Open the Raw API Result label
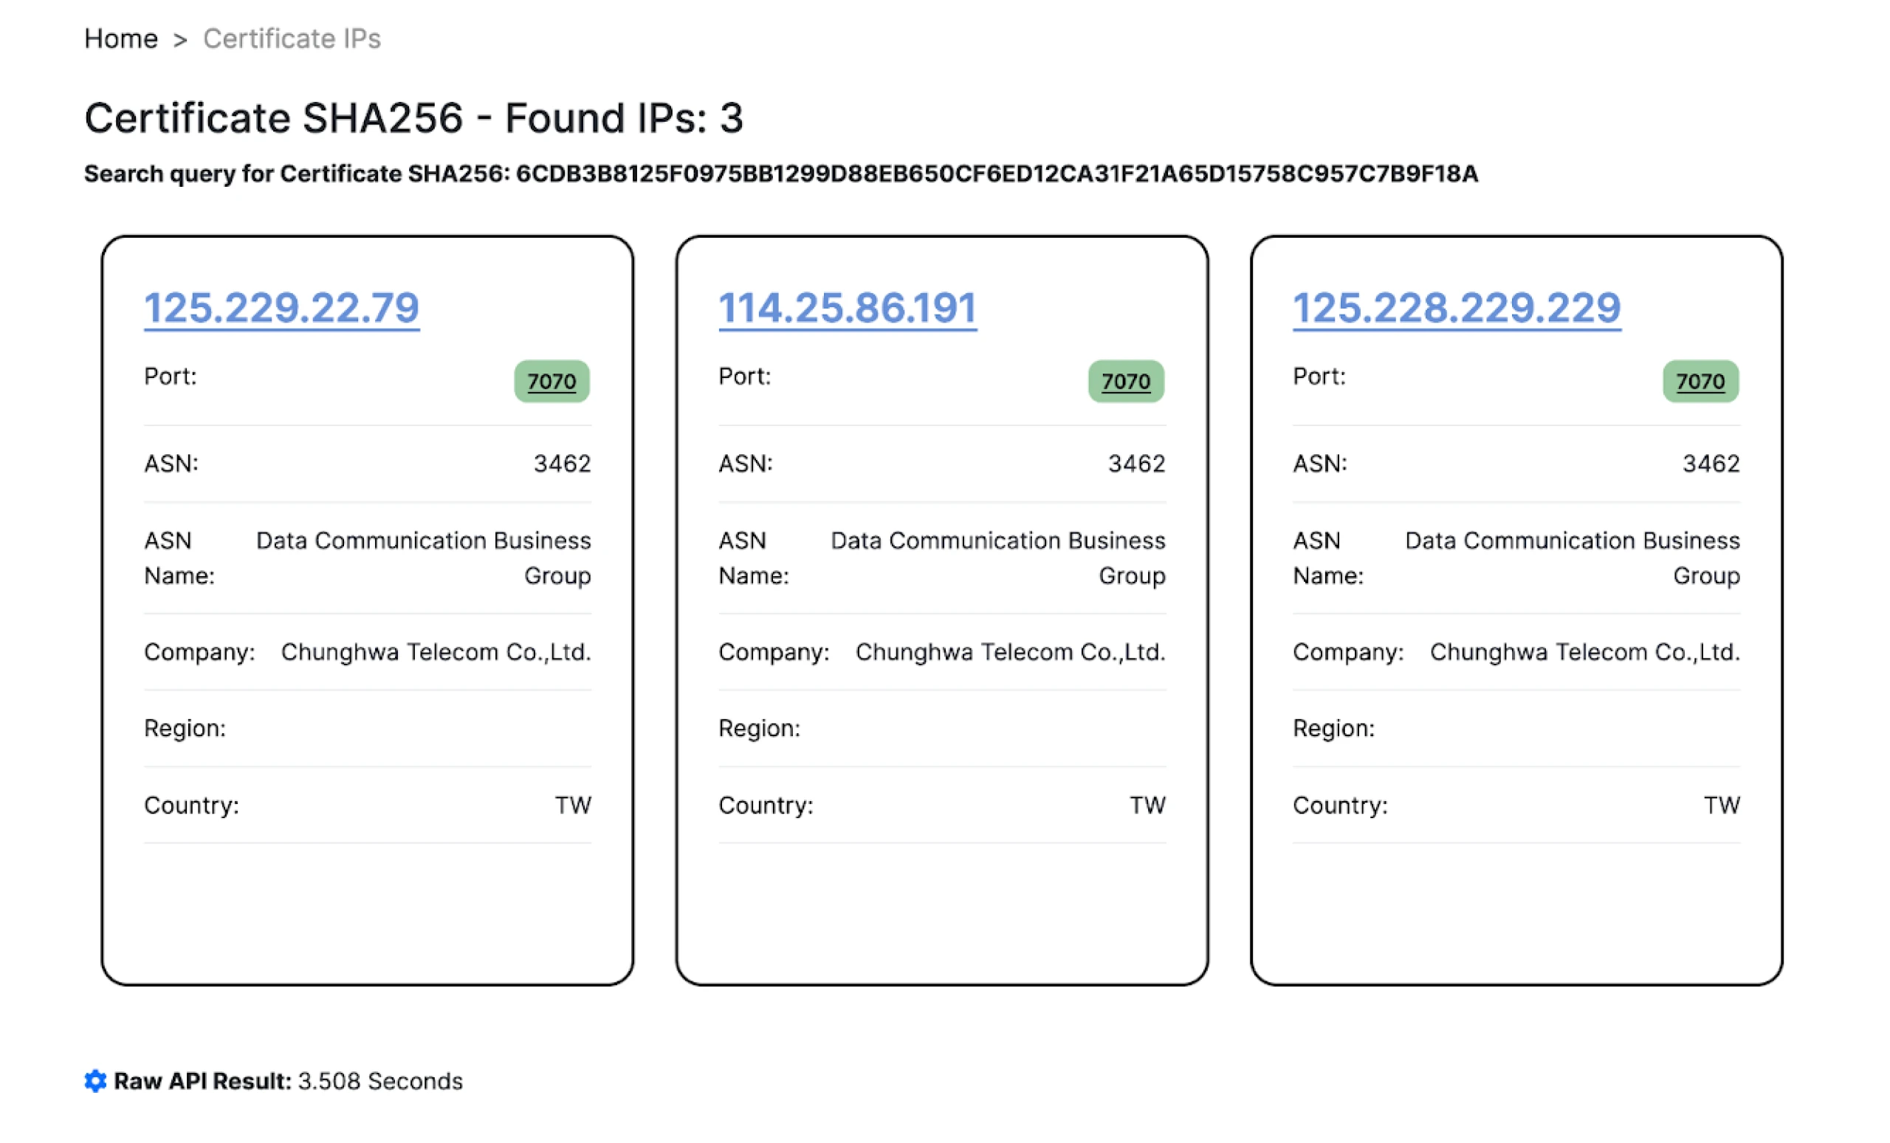 coord(202,1081)
